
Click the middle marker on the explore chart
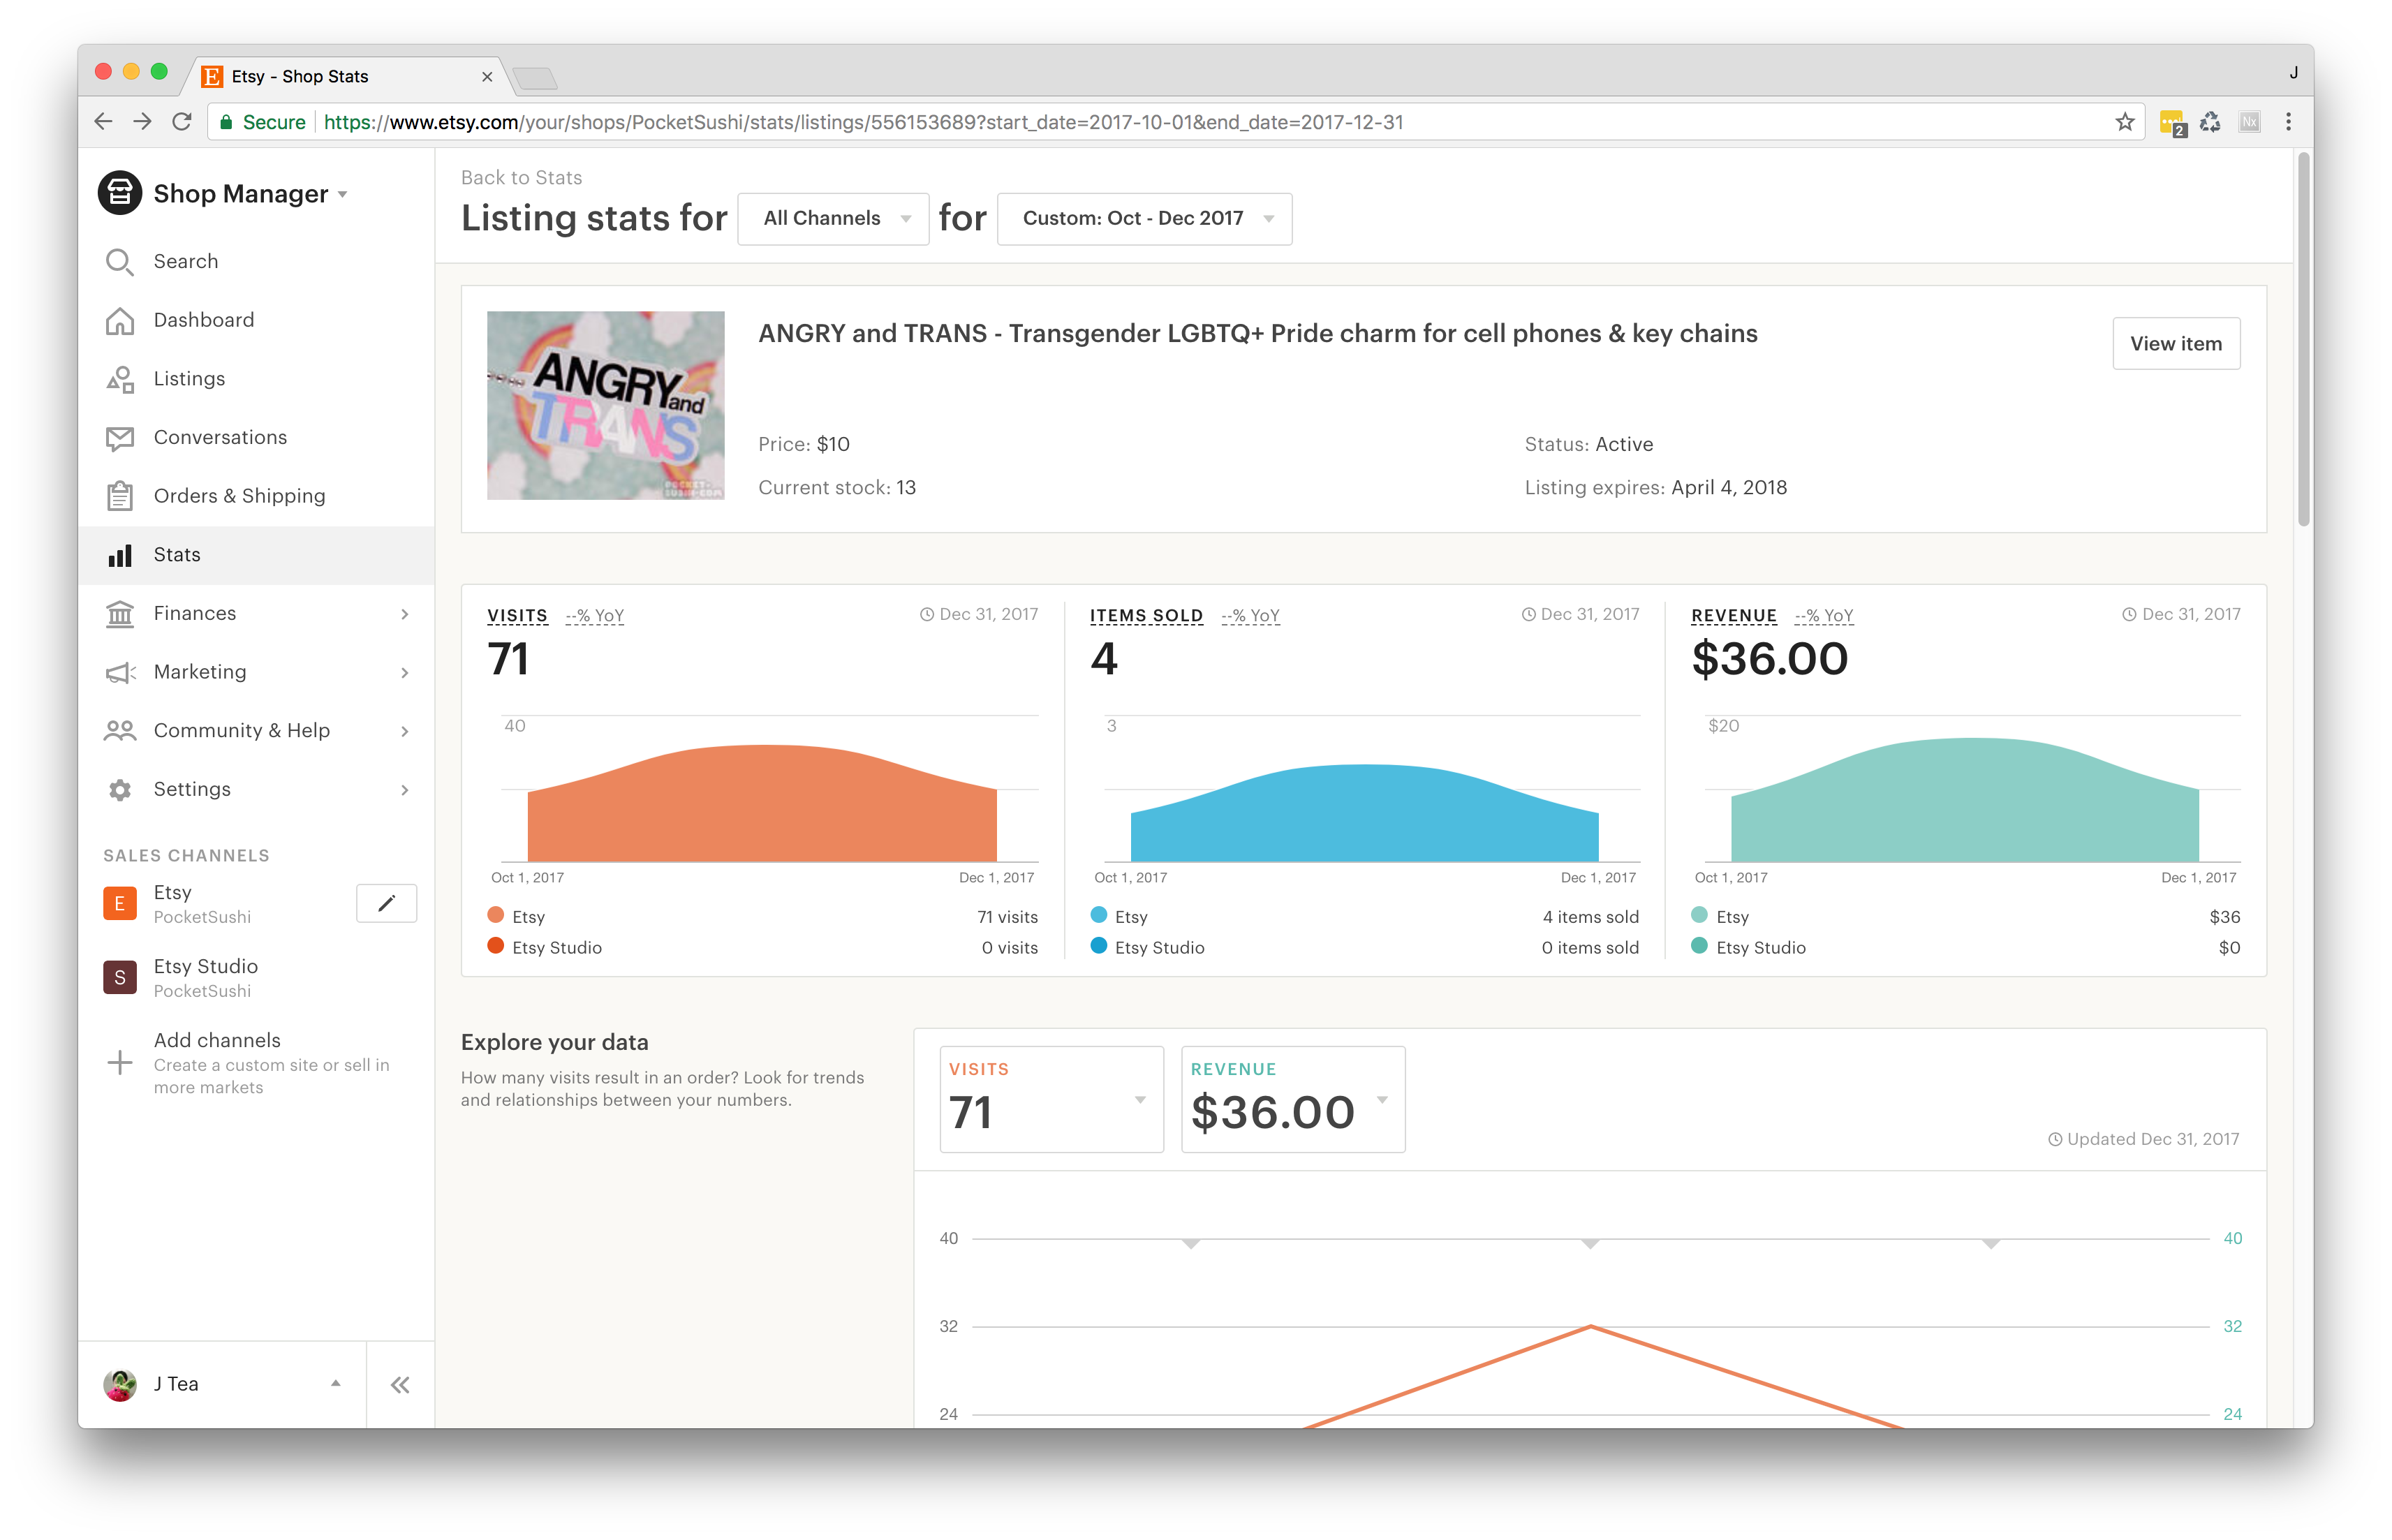click(x=1590, y=1244)
